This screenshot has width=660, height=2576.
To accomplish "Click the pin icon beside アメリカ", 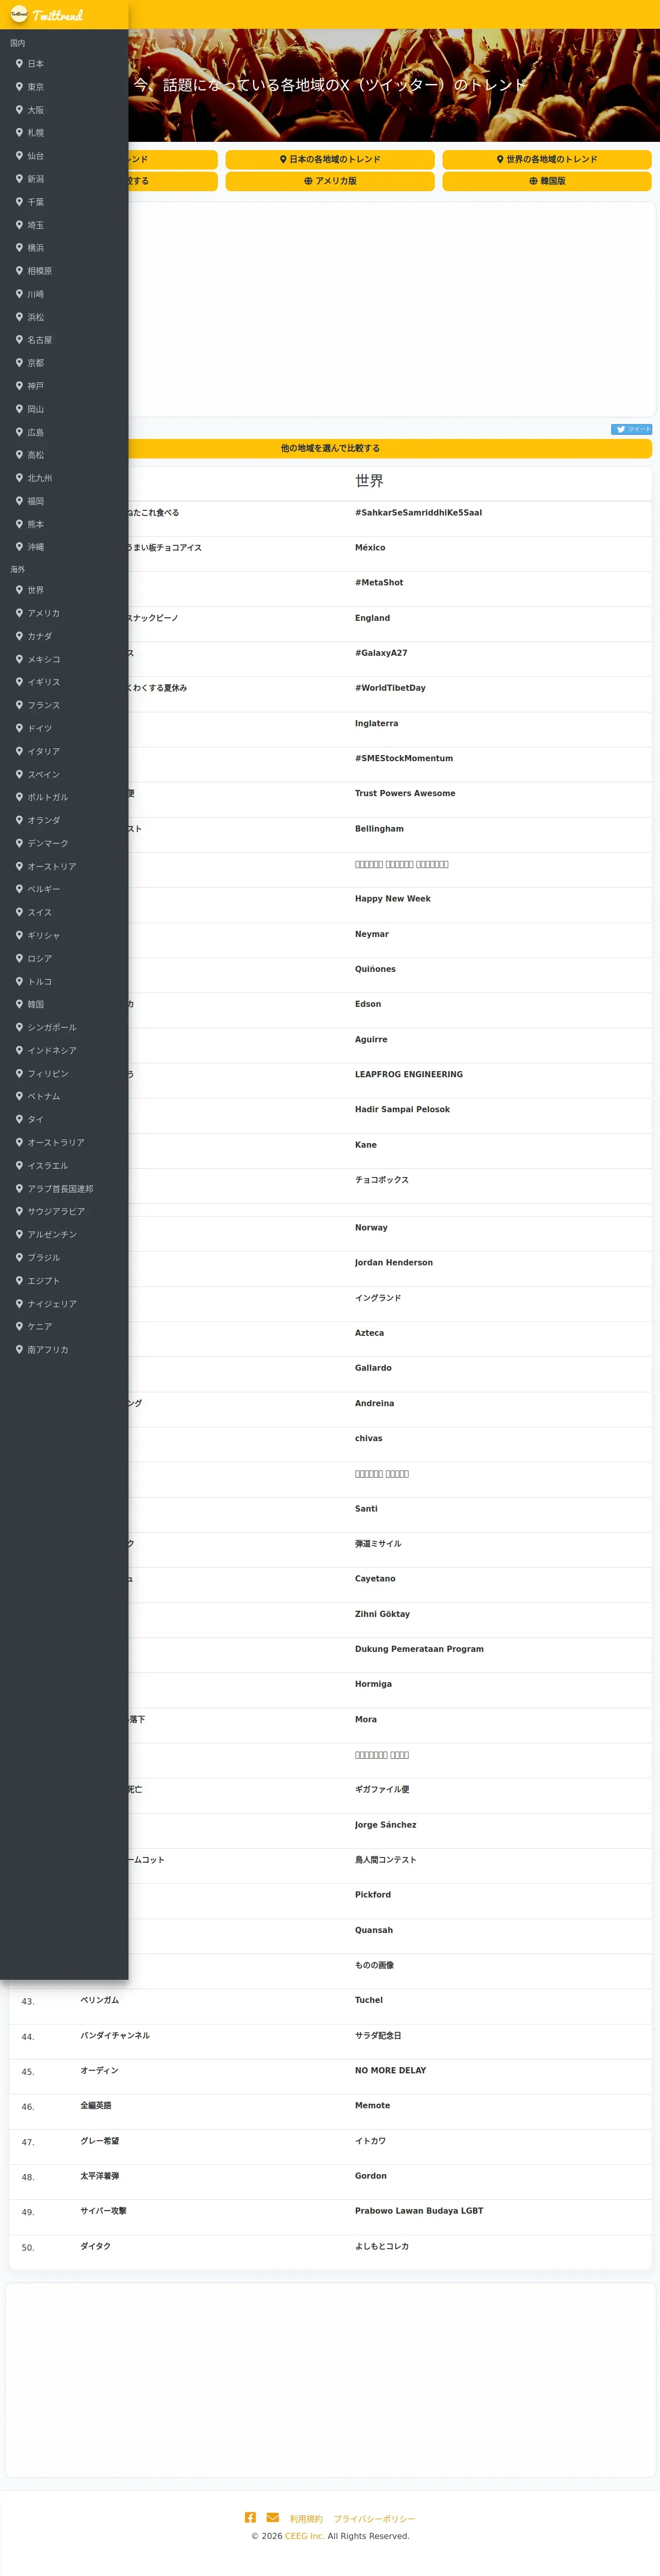I will click(x=19, y=612).
